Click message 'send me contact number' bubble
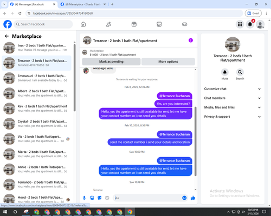Image resolution: width=271 pixels, height=216 pixels. click(x=150, y=142)
